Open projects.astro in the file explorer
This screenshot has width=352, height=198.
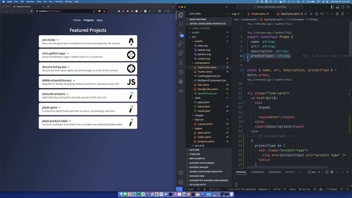pos(209,141)
